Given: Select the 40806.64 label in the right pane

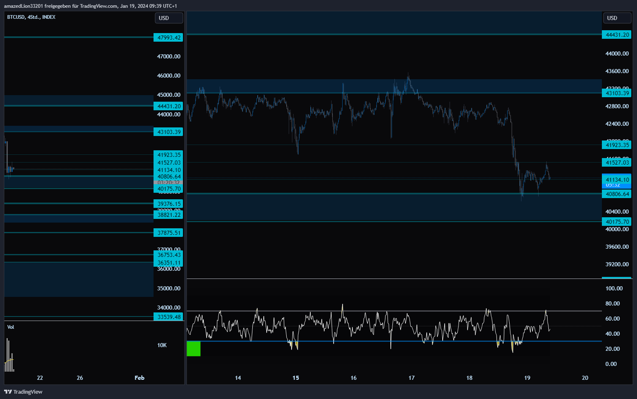Looking at the screenshot, I should click(x=617, y=194).
